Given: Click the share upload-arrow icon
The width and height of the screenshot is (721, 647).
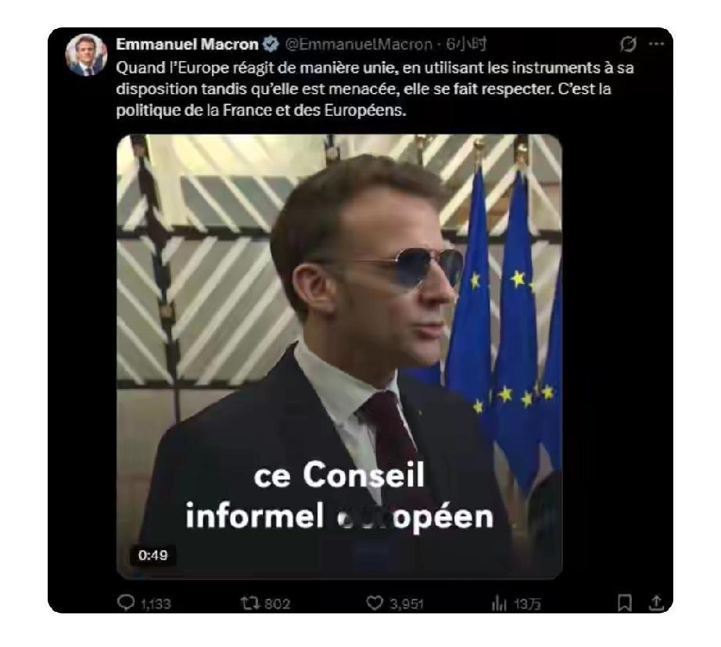Looking at the screenshot, I should [657, 602].
